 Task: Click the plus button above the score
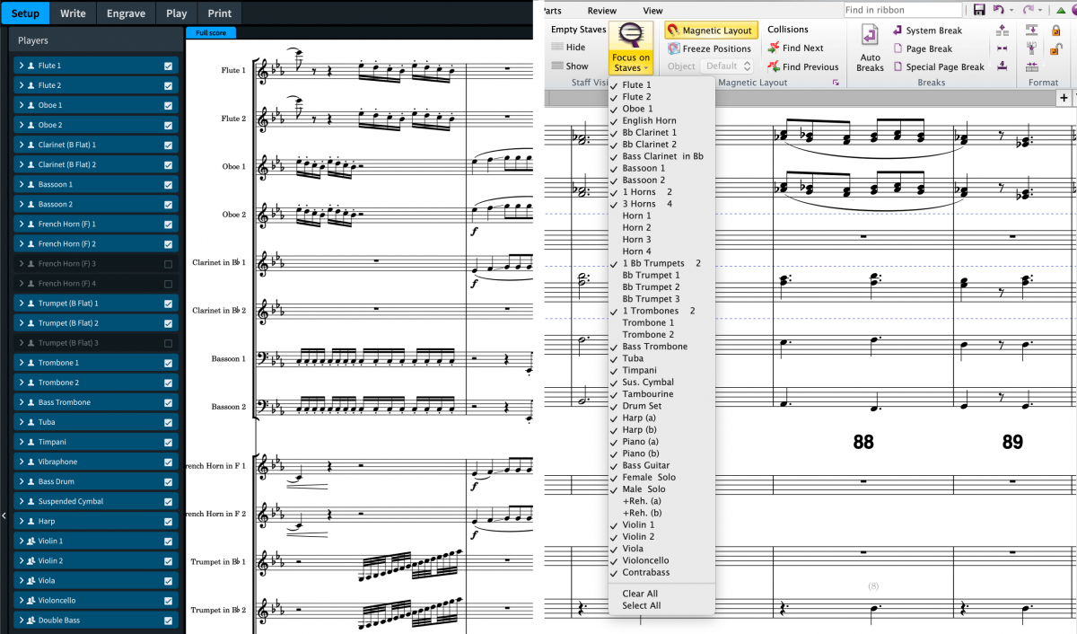(1064, 98)
